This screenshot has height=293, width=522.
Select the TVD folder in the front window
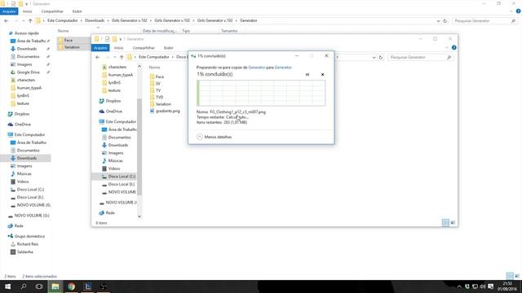pyautogui.click(x=157, y=98)
